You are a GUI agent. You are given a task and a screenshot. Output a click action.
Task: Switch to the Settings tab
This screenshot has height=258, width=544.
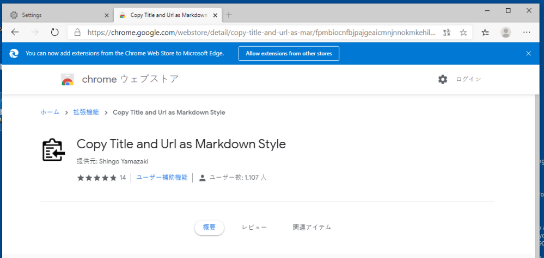click(x=58, y=15)
